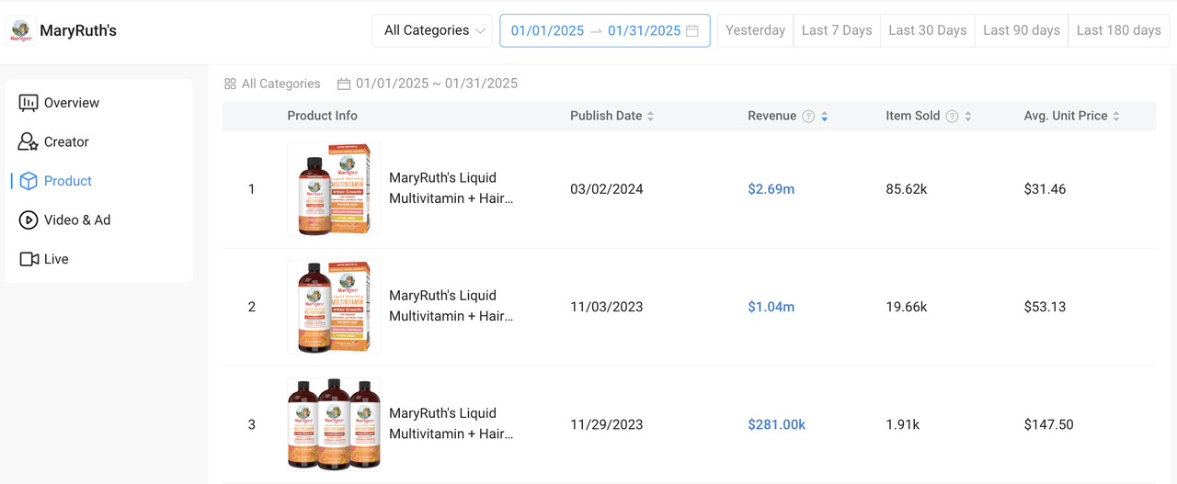Click revenue value $1.04m

pyautogui.click(x=771, y=307)
